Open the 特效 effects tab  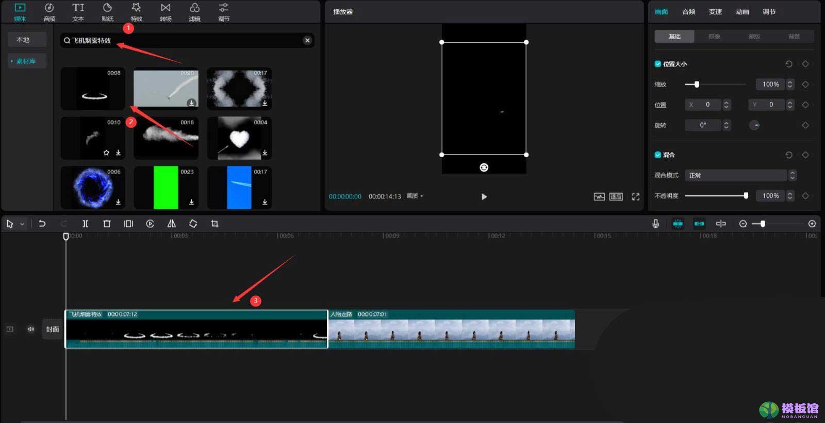pos(136,12)
